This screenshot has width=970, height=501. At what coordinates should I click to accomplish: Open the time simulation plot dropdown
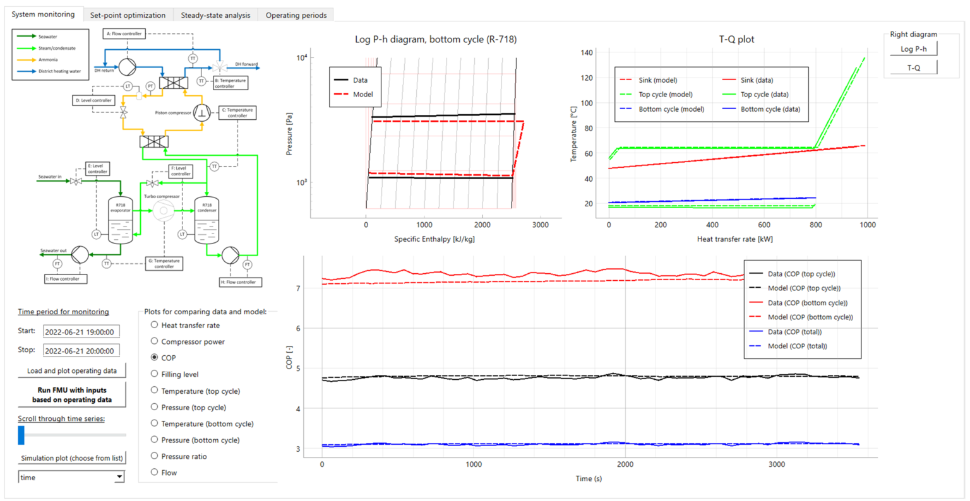pyautogui.click(x=71, y=478)
